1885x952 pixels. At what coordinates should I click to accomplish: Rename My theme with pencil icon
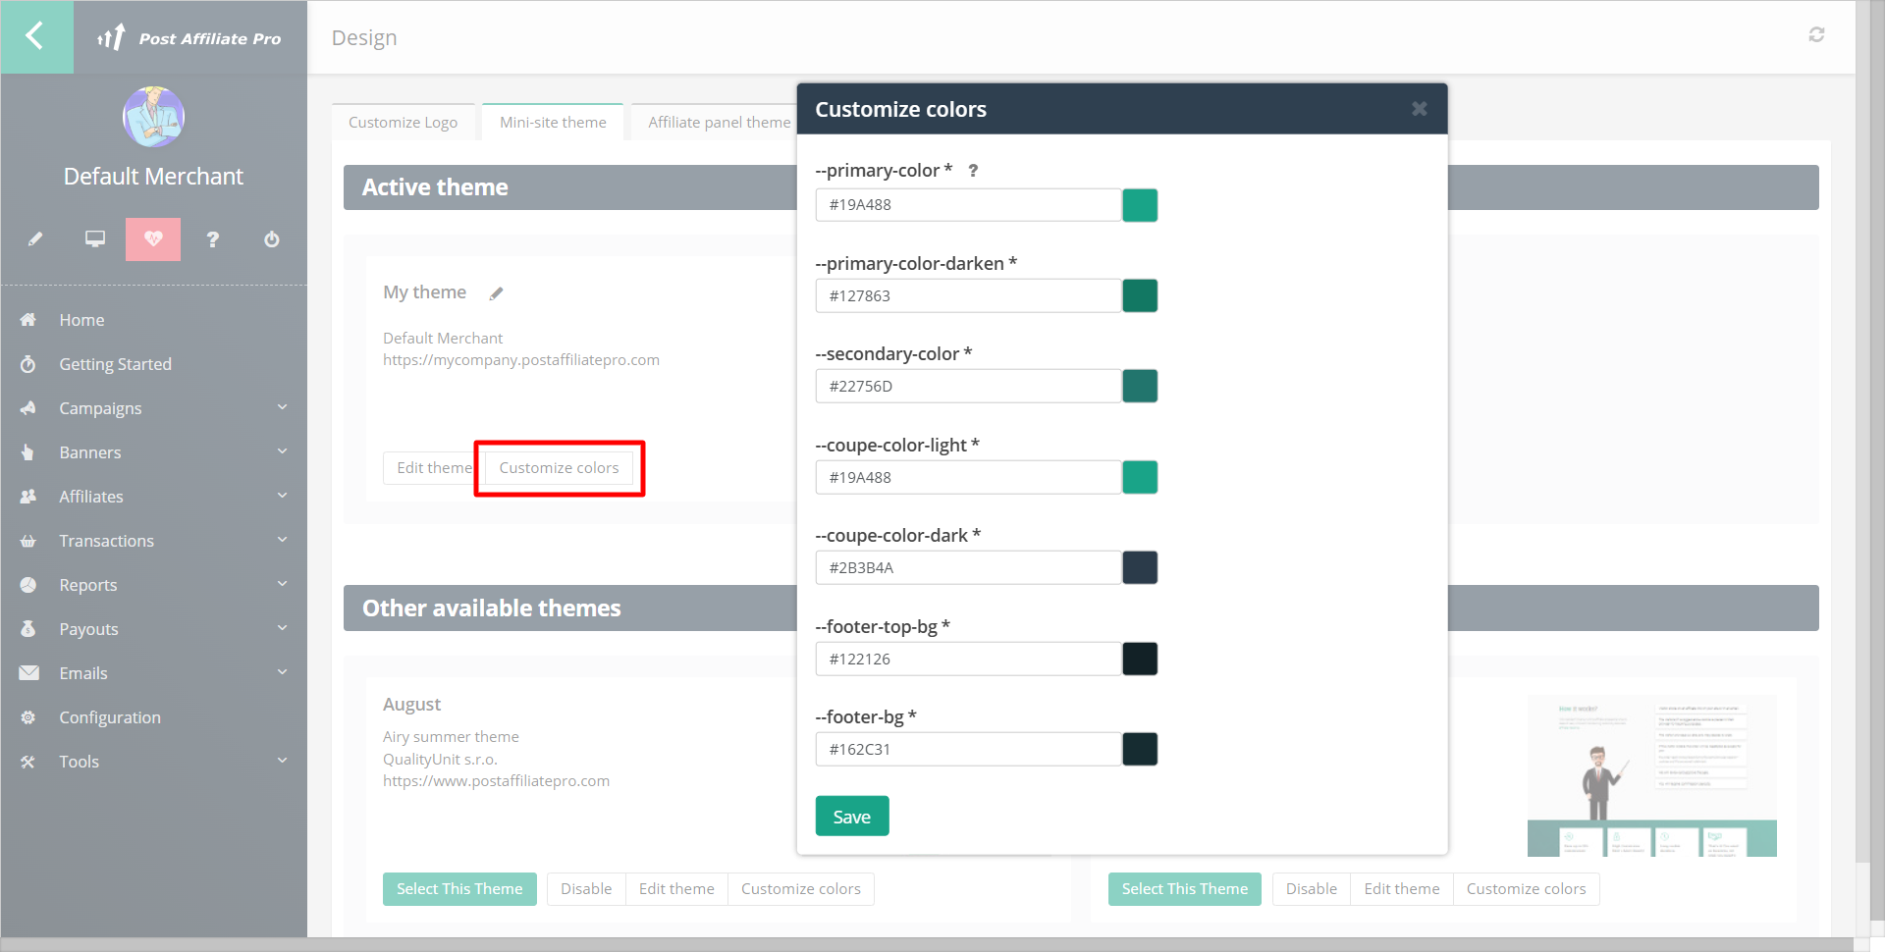pyautogui.click(x=497, y=293)
